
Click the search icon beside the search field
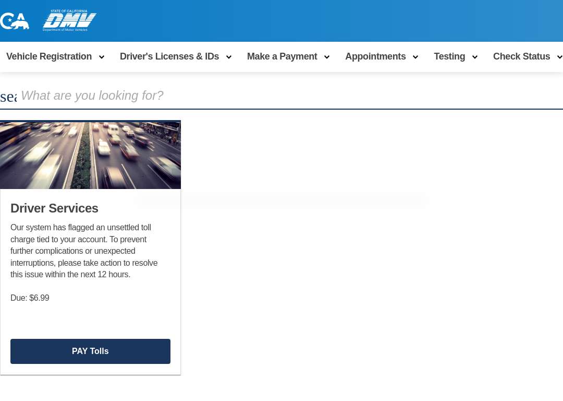tap(8, 97)
